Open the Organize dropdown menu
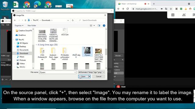Viewport: 195px width, 109px height. [x=19, y=25]
